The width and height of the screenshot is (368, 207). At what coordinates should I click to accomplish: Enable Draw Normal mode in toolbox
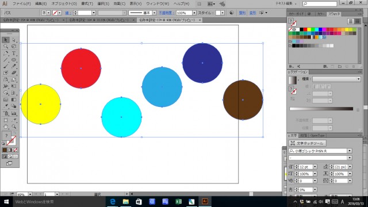(x=5, y=156)
